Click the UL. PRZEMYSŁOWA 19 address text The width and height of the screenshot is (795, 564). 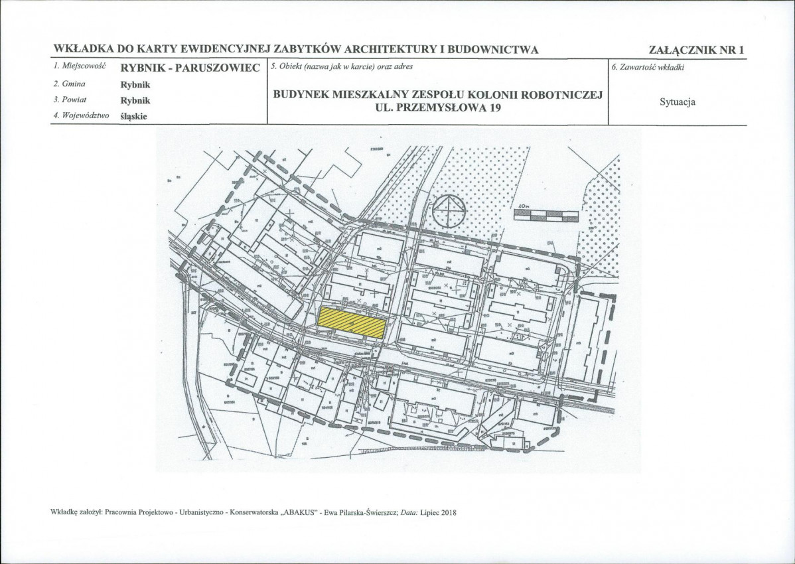click(x=437, y=107)
